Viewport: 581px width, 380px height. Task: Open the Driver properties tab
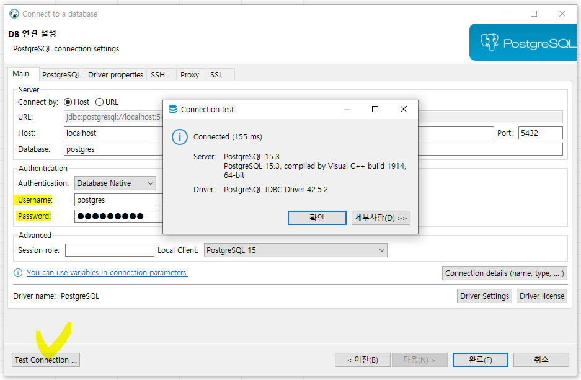(x=115, y=75)
